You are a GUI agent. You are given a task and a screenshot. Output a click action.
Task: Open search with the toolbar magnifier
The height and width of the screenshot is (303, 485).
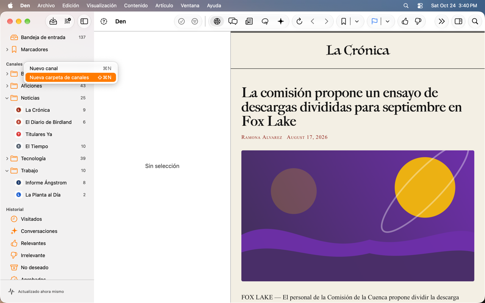coord(475,22)
